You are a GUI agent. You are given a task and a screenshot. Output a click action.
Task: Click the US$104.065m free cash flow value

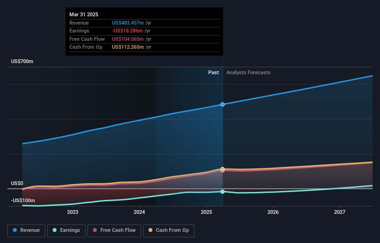[x=128, y=39]
